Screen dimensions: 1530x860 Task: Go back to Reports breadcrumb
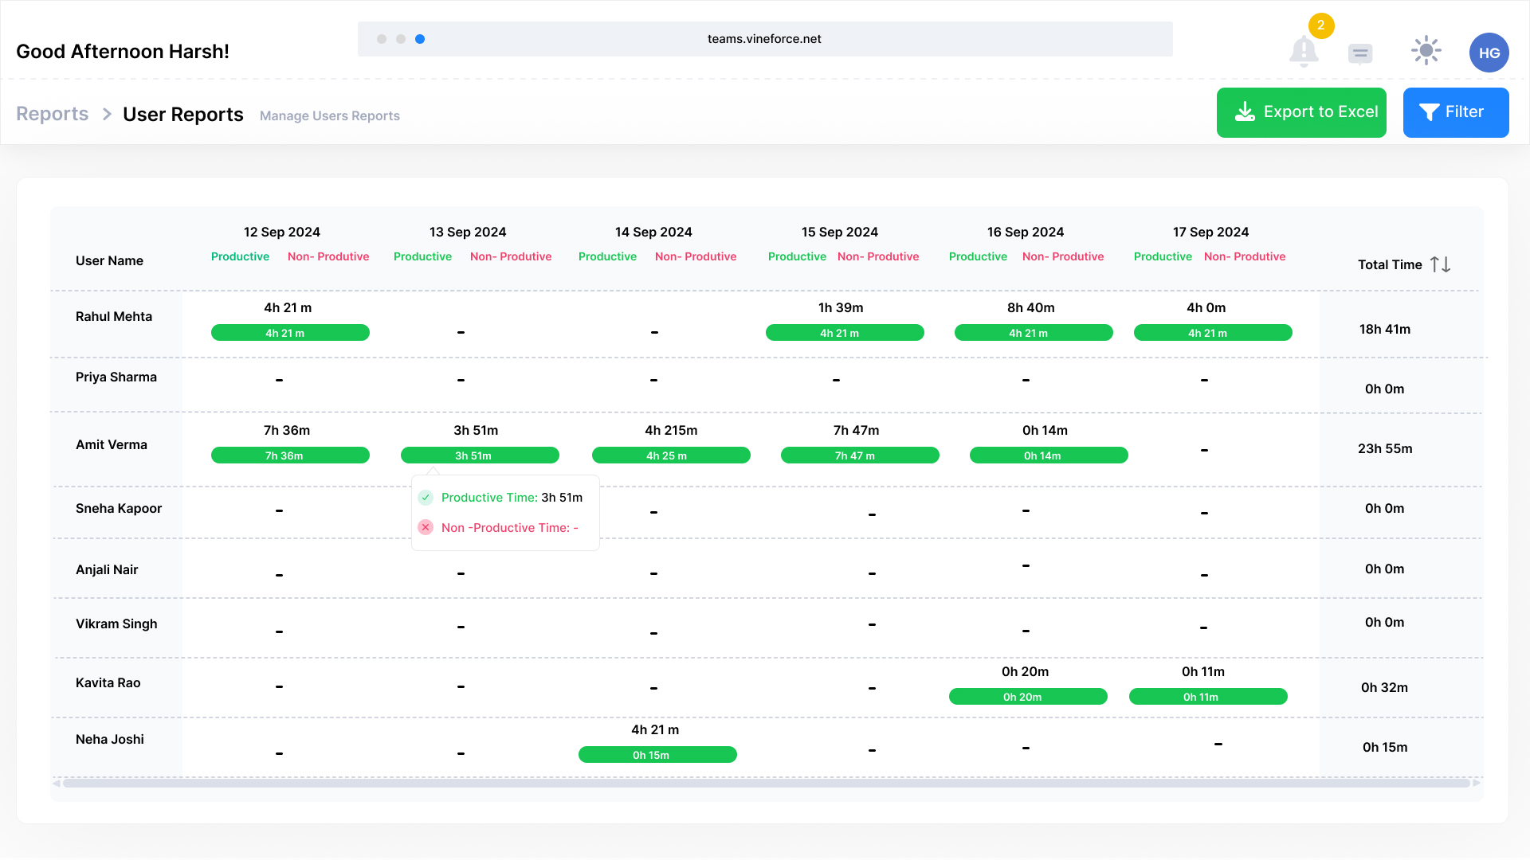[x=52, y=114]
